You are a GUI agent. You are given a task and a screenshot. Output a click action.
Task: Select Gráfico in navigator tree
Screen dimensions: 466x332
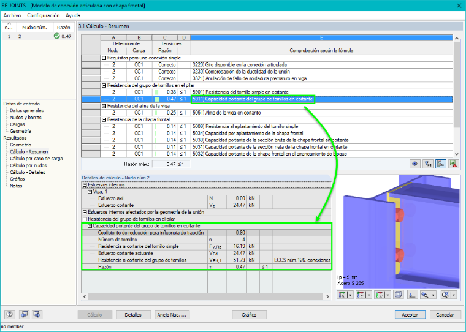[17, 179]
